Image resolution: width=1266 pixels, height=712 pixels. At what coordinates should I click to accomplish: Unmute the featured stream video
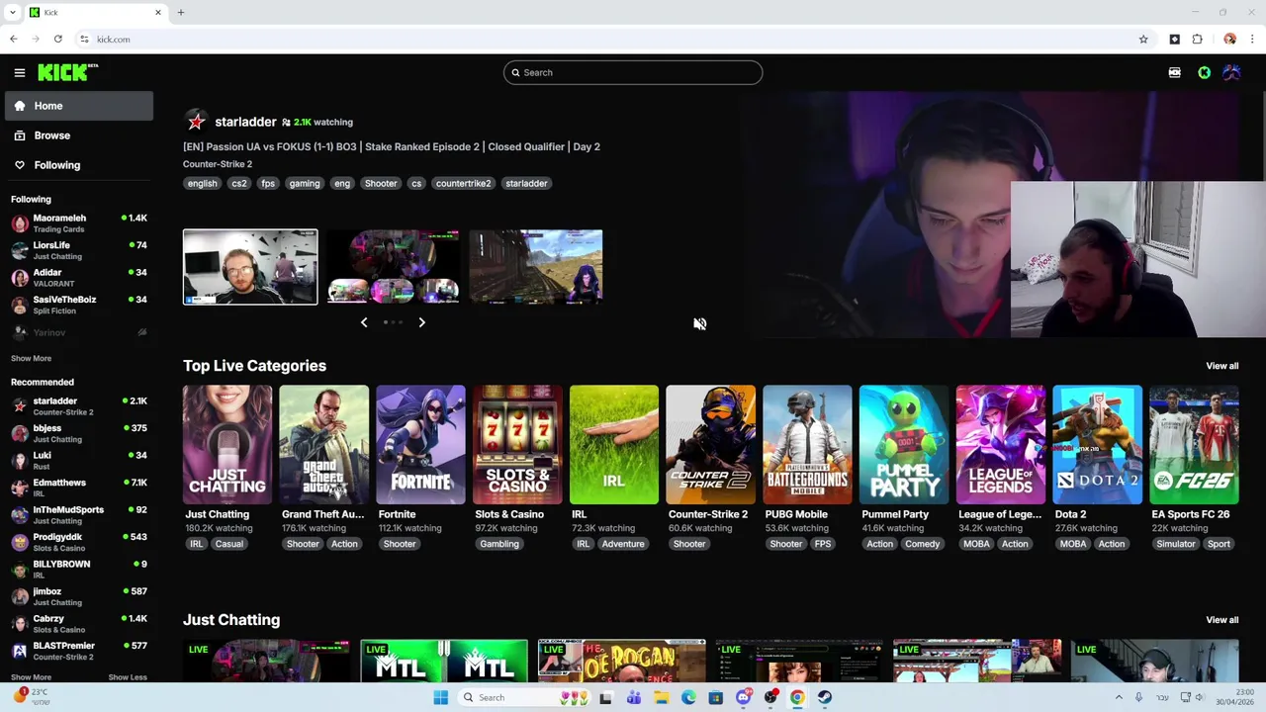point(699,323)
